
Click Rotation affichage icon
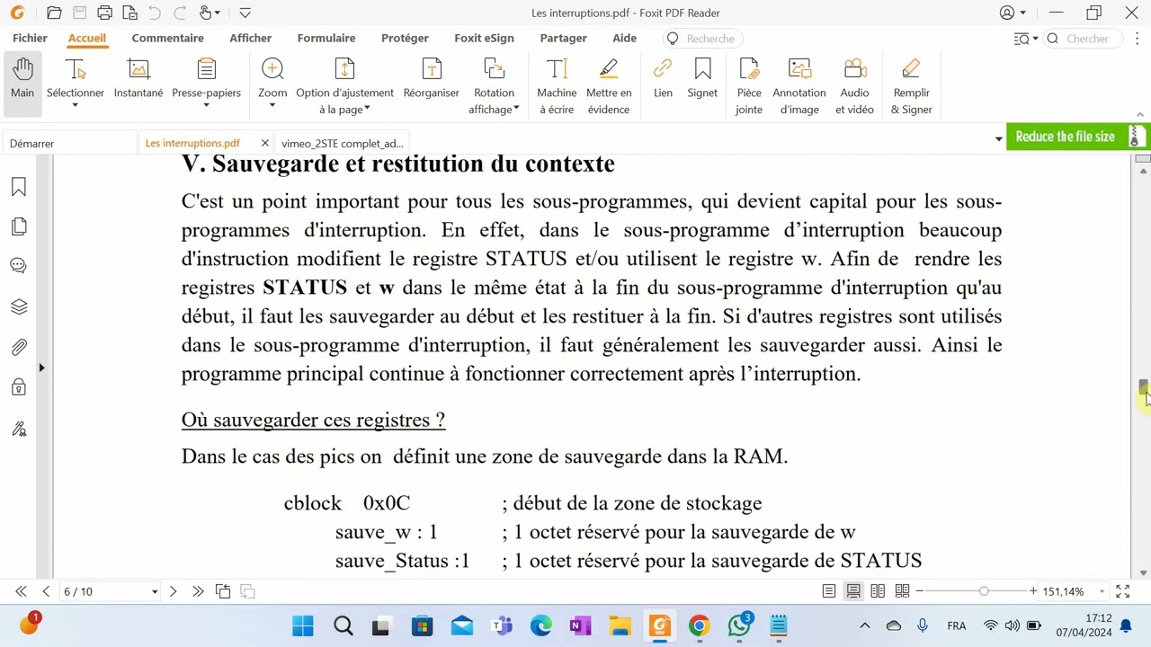tap(494, 69)
